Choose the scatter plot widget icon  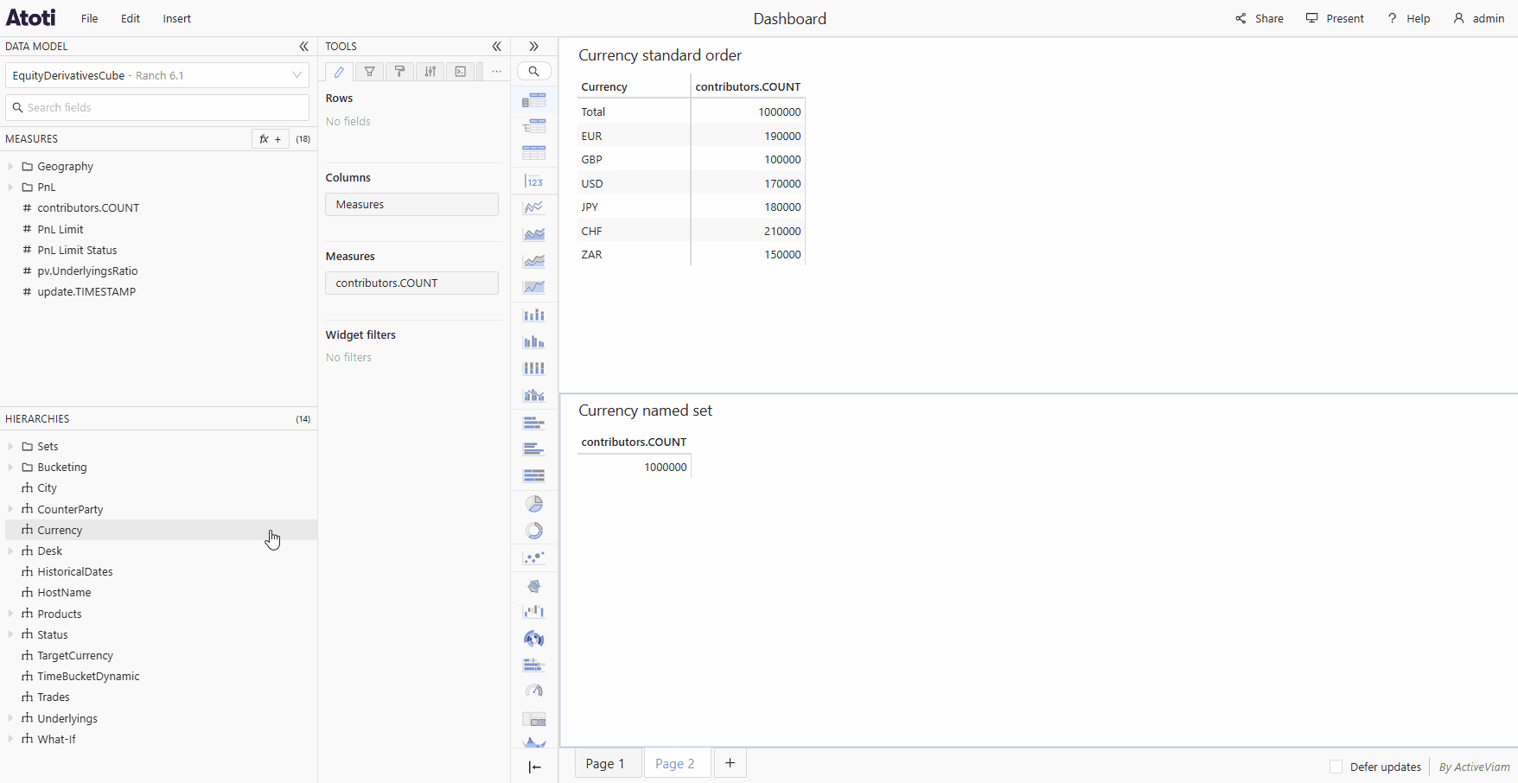coord(534,557)
